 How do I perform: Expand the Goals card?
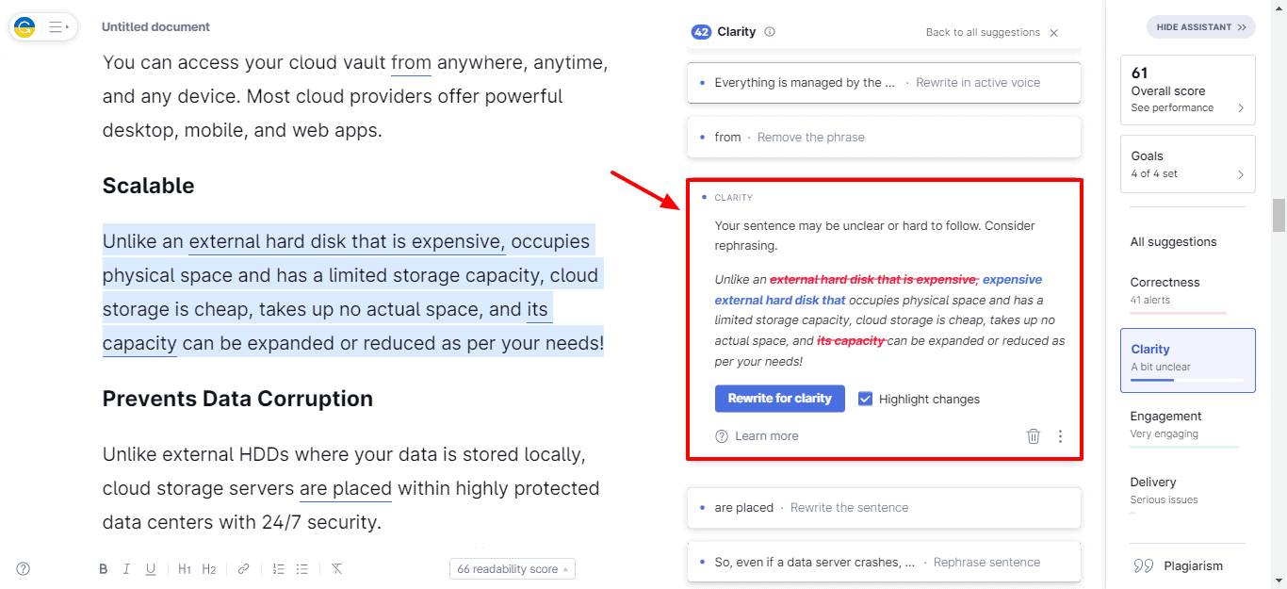point(1187,164)
